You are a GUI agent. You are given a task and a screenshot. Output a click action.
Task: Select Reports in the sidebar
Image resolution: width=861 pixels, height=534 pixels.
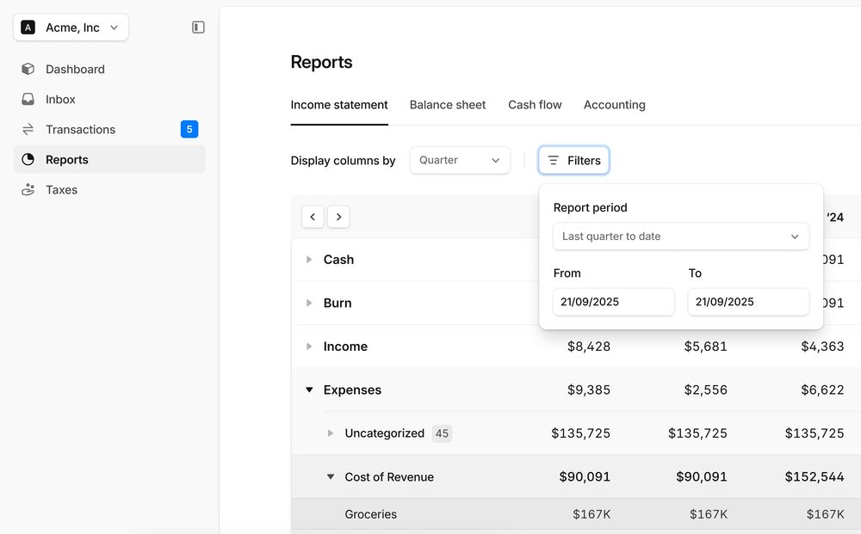[x=109, y=160]
